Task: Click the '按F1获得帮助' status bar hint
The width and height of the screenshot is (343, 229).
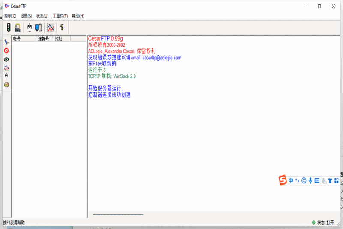Action: tap(14, 223)
